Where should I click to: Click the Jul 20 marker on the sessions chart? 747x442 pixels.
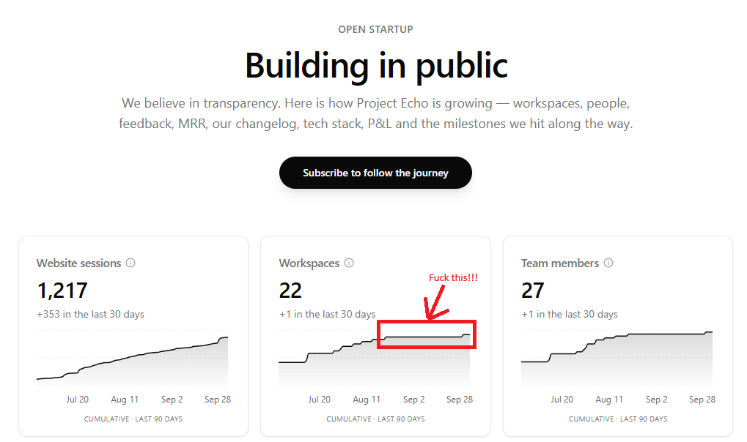(x=77, y=399)
